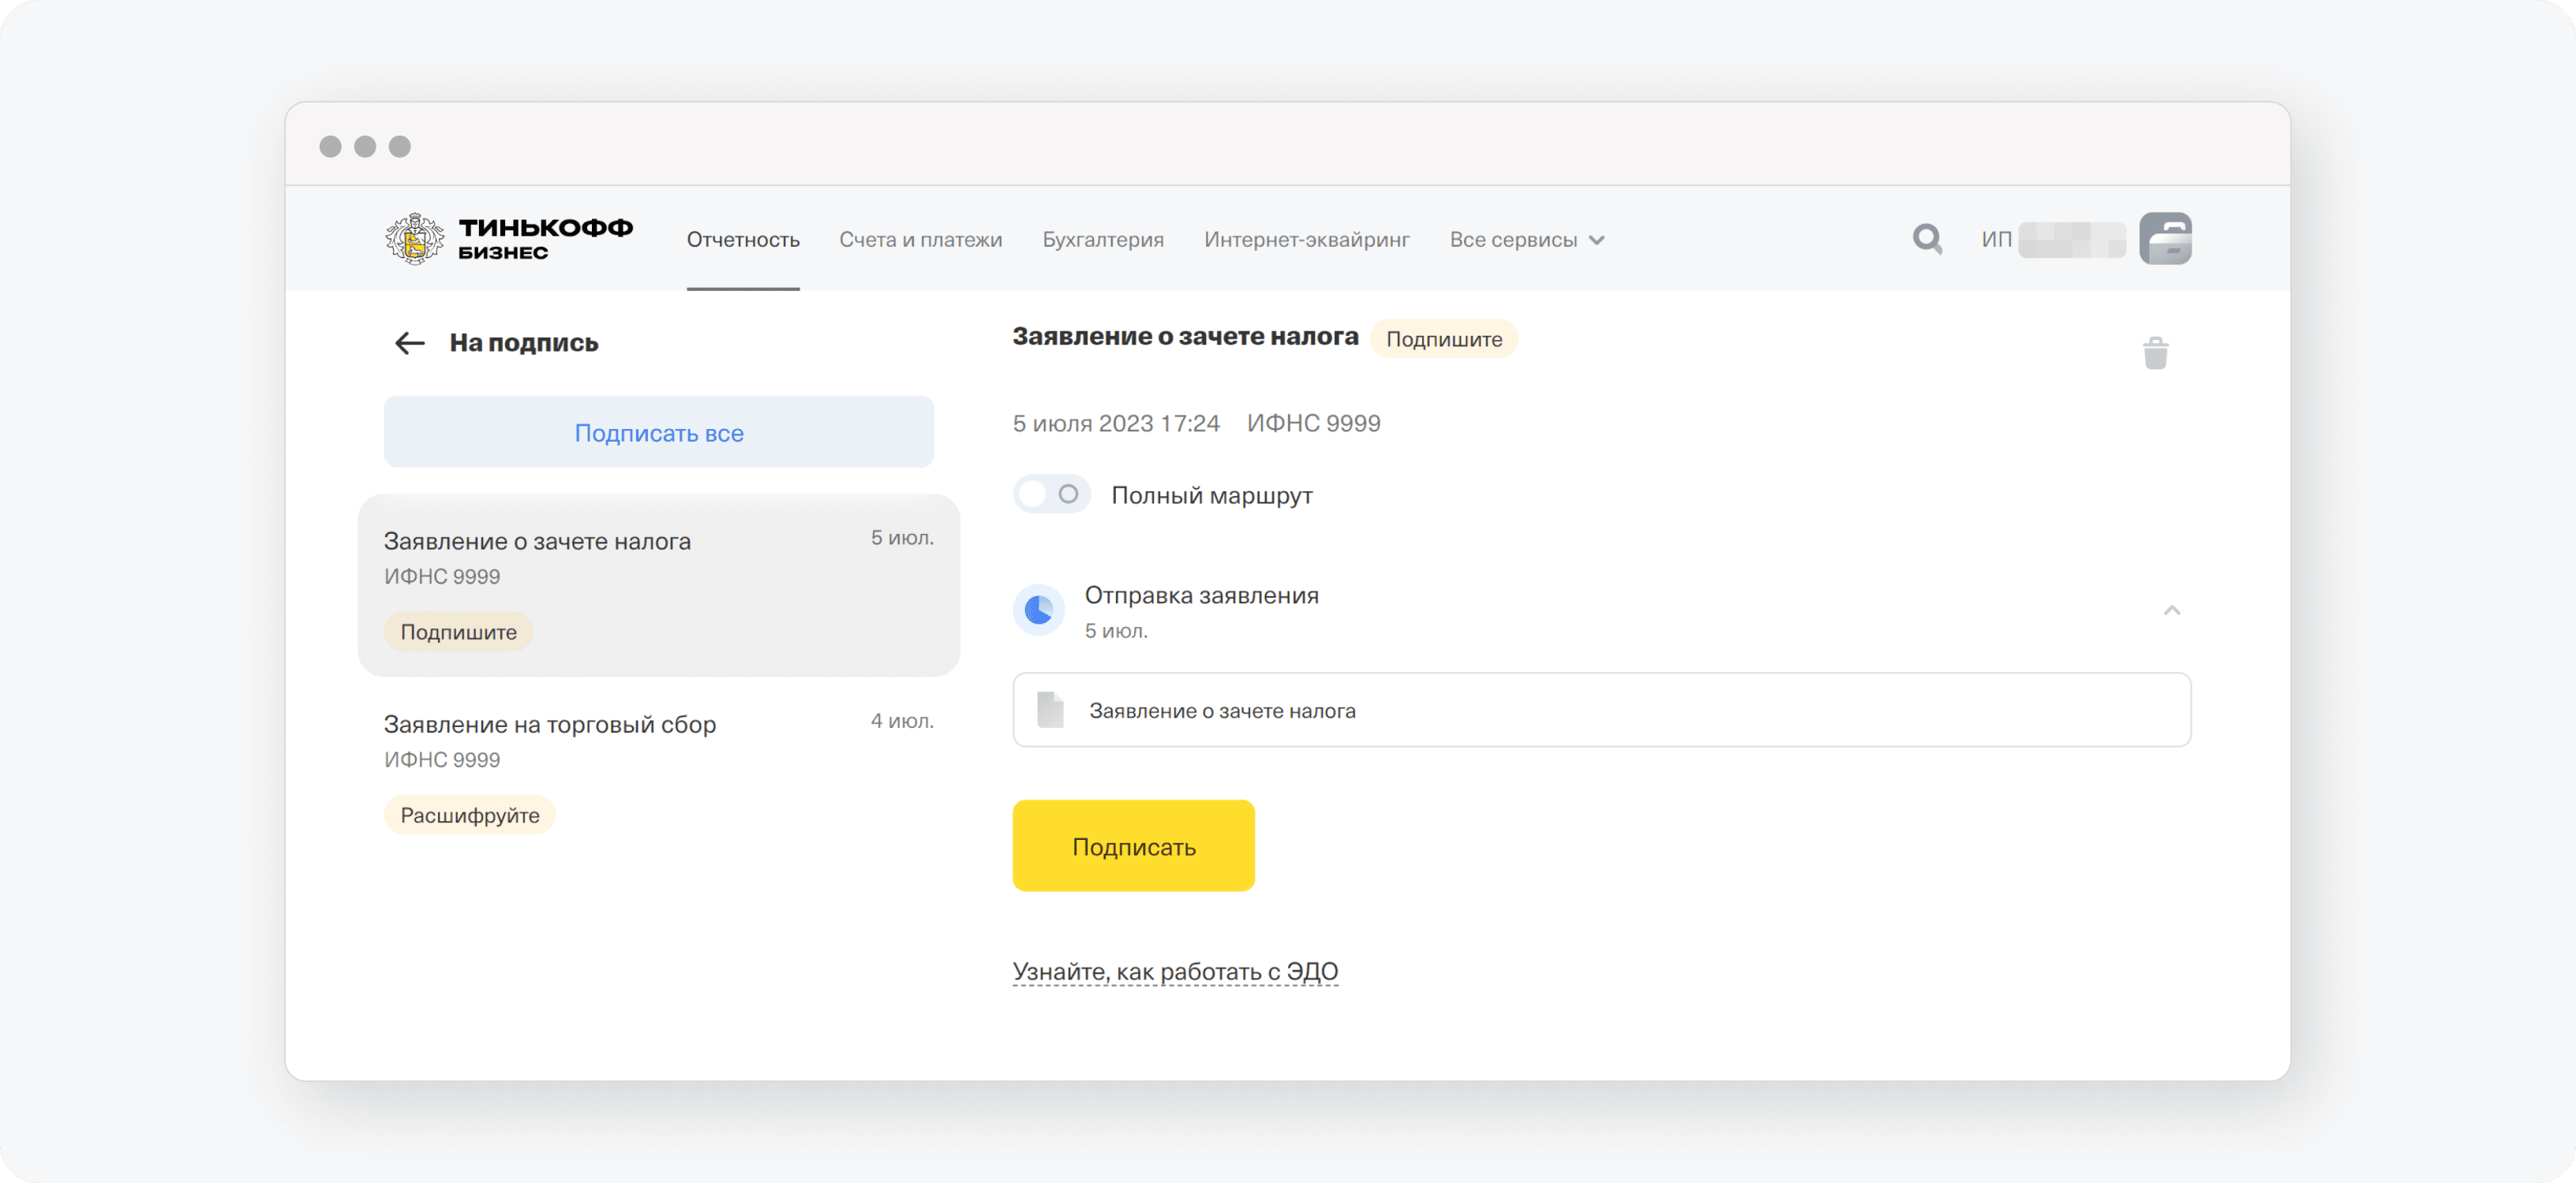2576x1183 pixels.
Task: Expand the Все сервисы dropdown
Action: coord(1527,240)
